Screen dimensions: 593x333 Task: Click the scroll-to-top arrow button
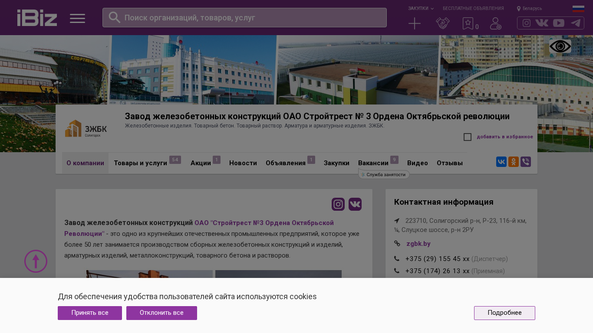tap(36, 261)
